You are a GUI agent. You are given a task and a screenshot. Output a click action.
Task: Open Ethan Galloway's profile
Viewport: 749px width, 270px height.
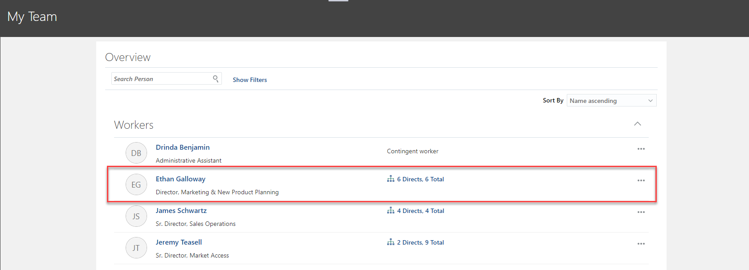[x=180, y=179]
